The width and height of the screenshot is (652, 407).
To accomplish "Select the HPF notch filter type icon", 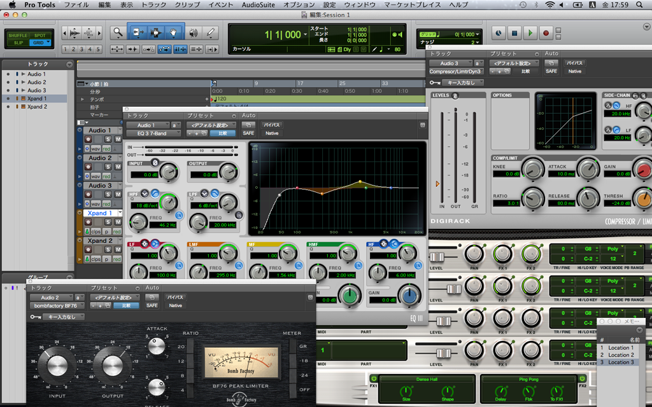I will tap(145, 193).
